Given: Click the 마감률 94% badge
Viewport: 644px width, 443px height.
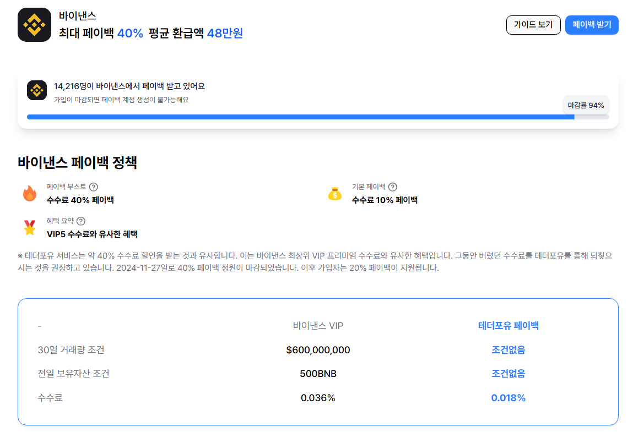Looking at the screenshot, I should [586, 106].
